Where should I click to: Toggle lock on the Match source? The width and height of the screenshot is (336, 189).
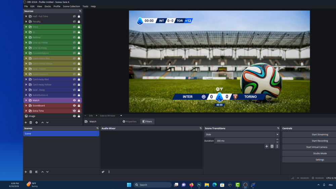(x=79, y=100)
